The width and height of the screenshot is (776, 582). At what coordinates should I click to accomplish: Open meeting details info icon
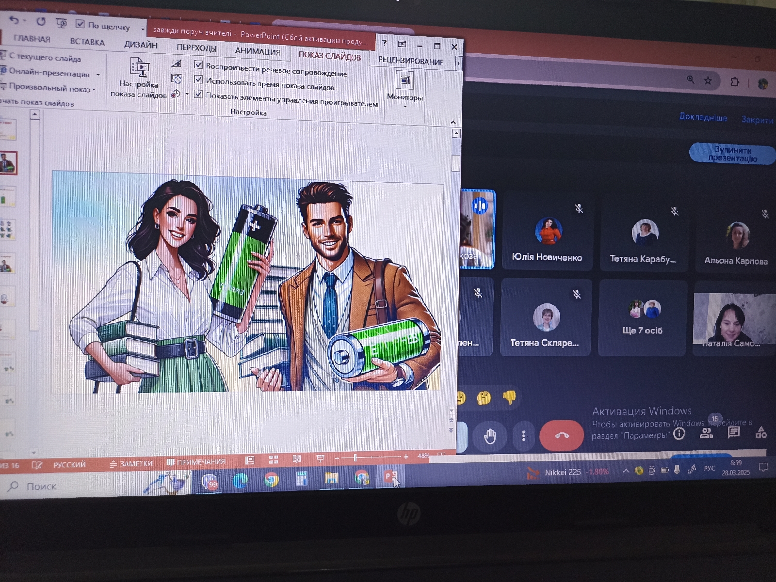pyautogui.click(x=679, y=433)
